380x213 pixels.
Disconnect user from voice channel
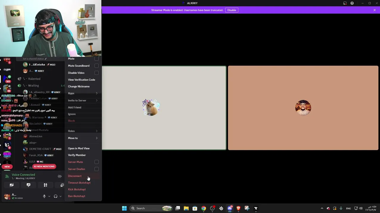(x=83, y=176)
